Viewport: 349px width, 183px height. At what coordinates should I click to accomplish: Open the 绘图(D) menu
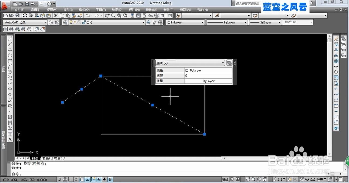click(117, 10)
